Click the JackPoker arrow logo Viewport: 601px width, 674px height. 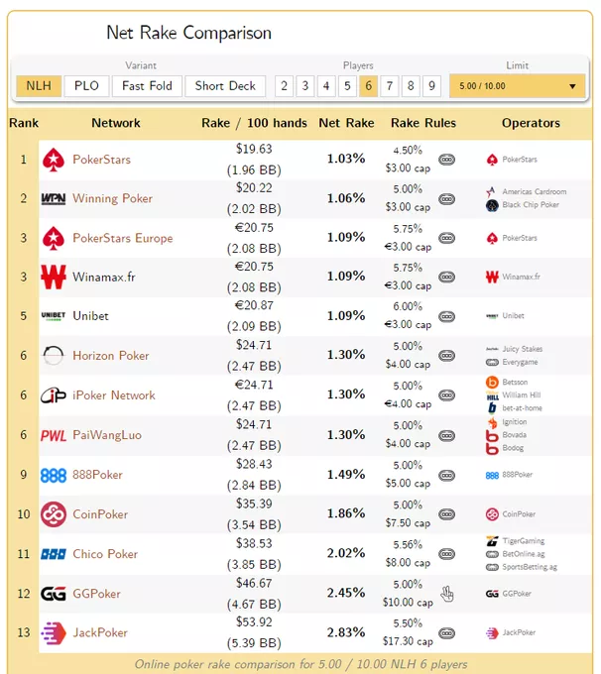[54, 633]
